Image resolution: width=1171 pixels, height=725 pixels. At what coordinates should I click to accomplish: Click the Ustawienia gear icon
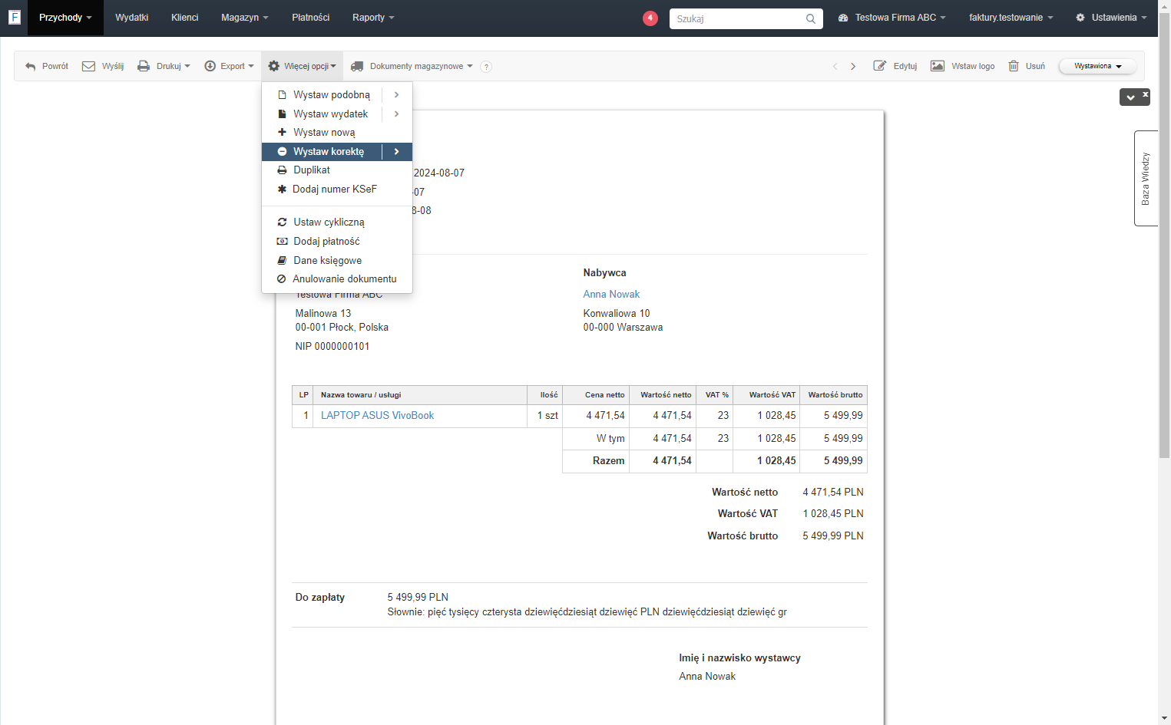(1080, 18)
